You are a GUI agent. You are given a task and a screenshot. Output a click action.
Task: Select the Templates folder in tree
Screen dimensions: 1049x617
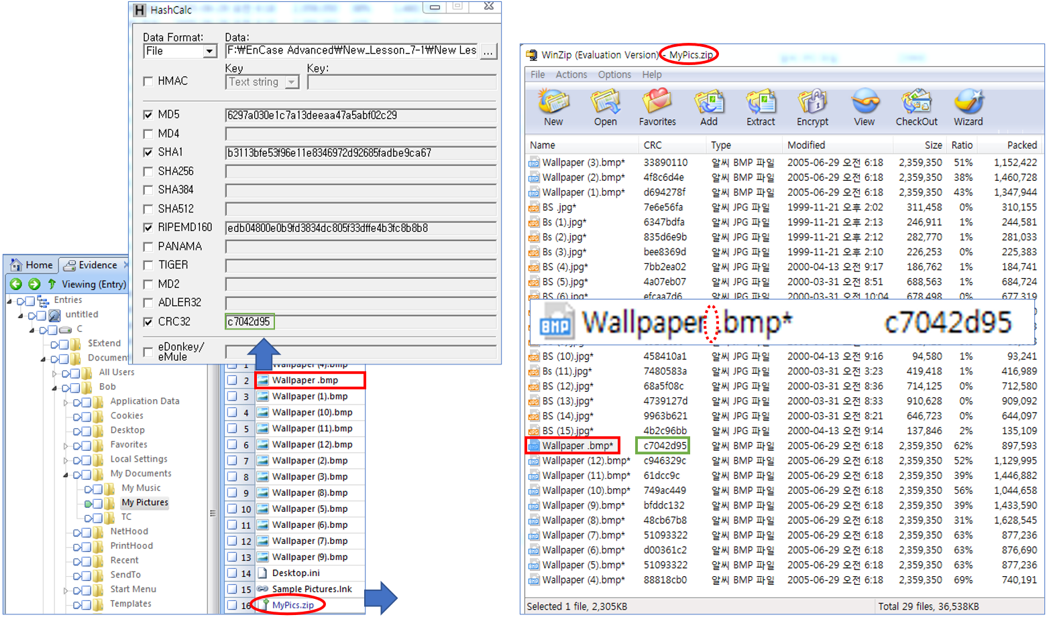pos(131,604)
